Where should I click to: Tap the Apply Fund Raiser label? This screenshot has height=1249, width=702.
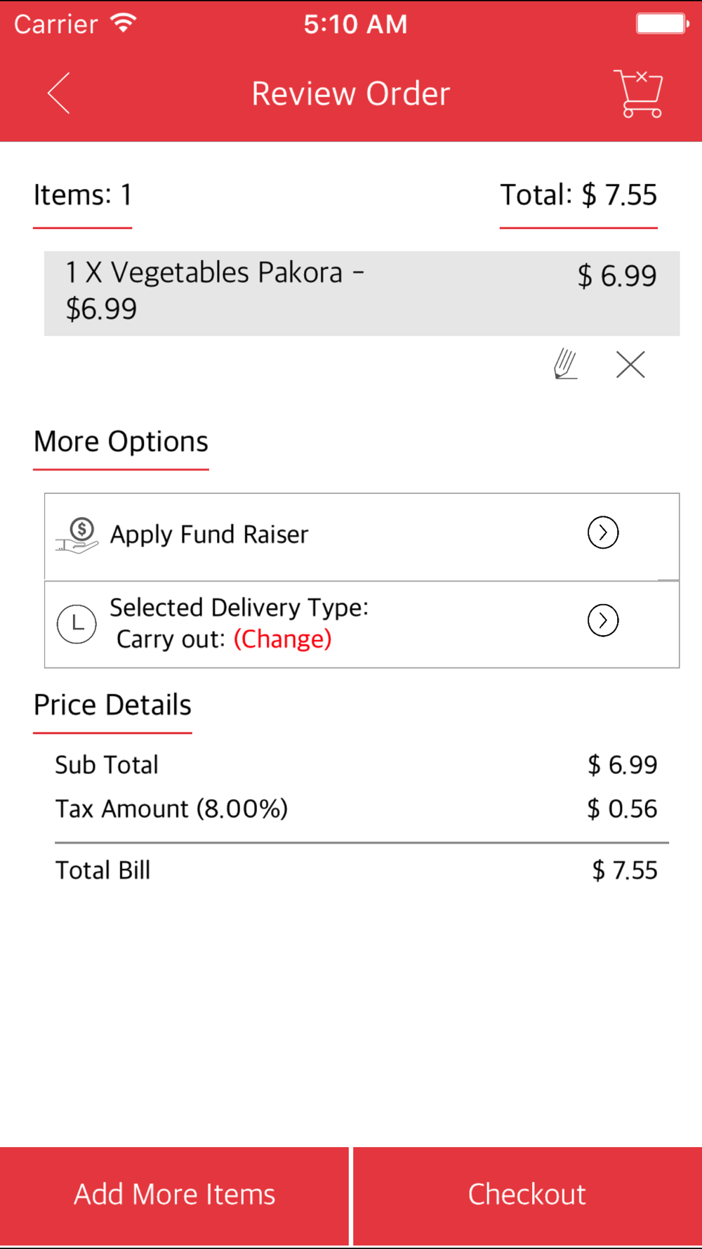(x=209, y=535)
